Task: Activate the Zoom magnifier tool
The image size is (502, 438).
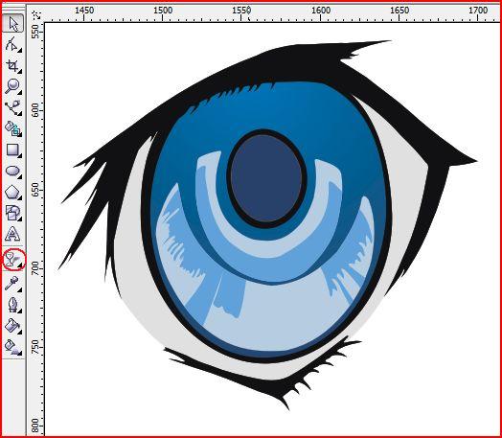Action: (x=12, y=86)
